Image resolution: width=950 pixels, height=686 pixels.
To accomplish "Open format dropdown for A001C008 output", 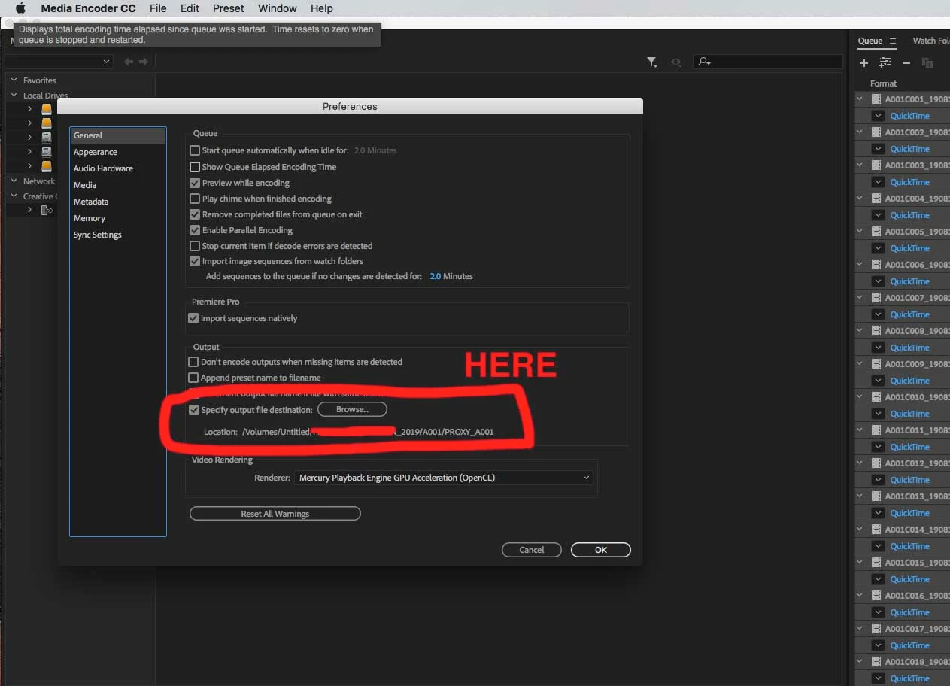I will (x=877, y=348).
